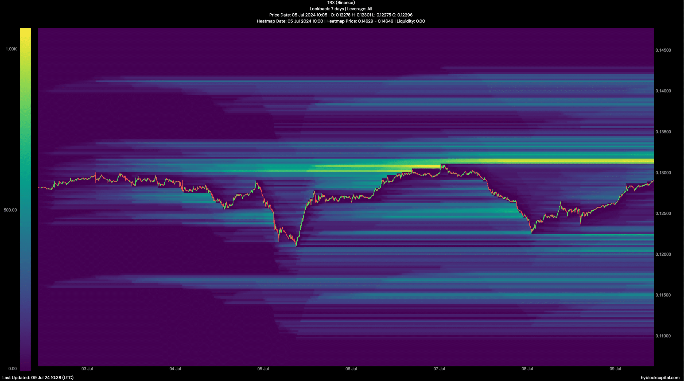Click the 0.13500 price axis label
The image size is (684, 381).
[x=663, y=132]
